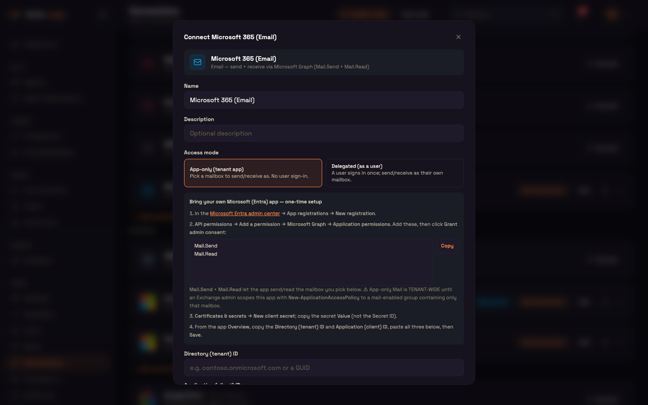Image resolution: width=648 pixels, height=405 pixels.
Task: Close the Connect Microsoft 365 dialog
Action: pos(458,37)
